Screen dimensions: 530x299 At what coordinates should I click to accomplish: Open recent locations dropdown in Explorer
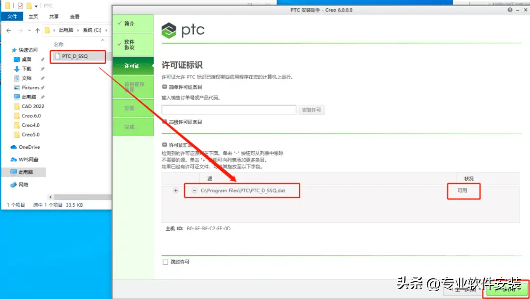click(x=29, y=30)
